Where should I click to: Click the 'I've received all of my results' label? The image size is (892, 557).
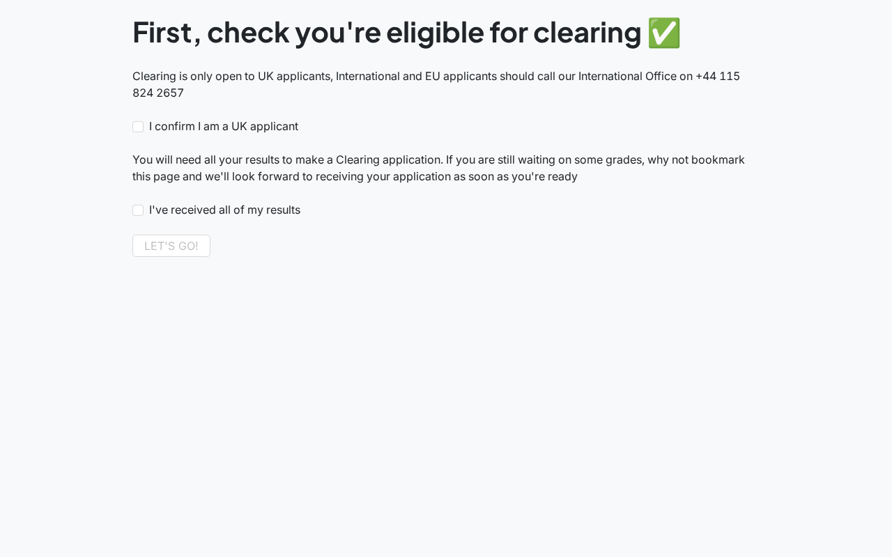click(x=224, y=210)
